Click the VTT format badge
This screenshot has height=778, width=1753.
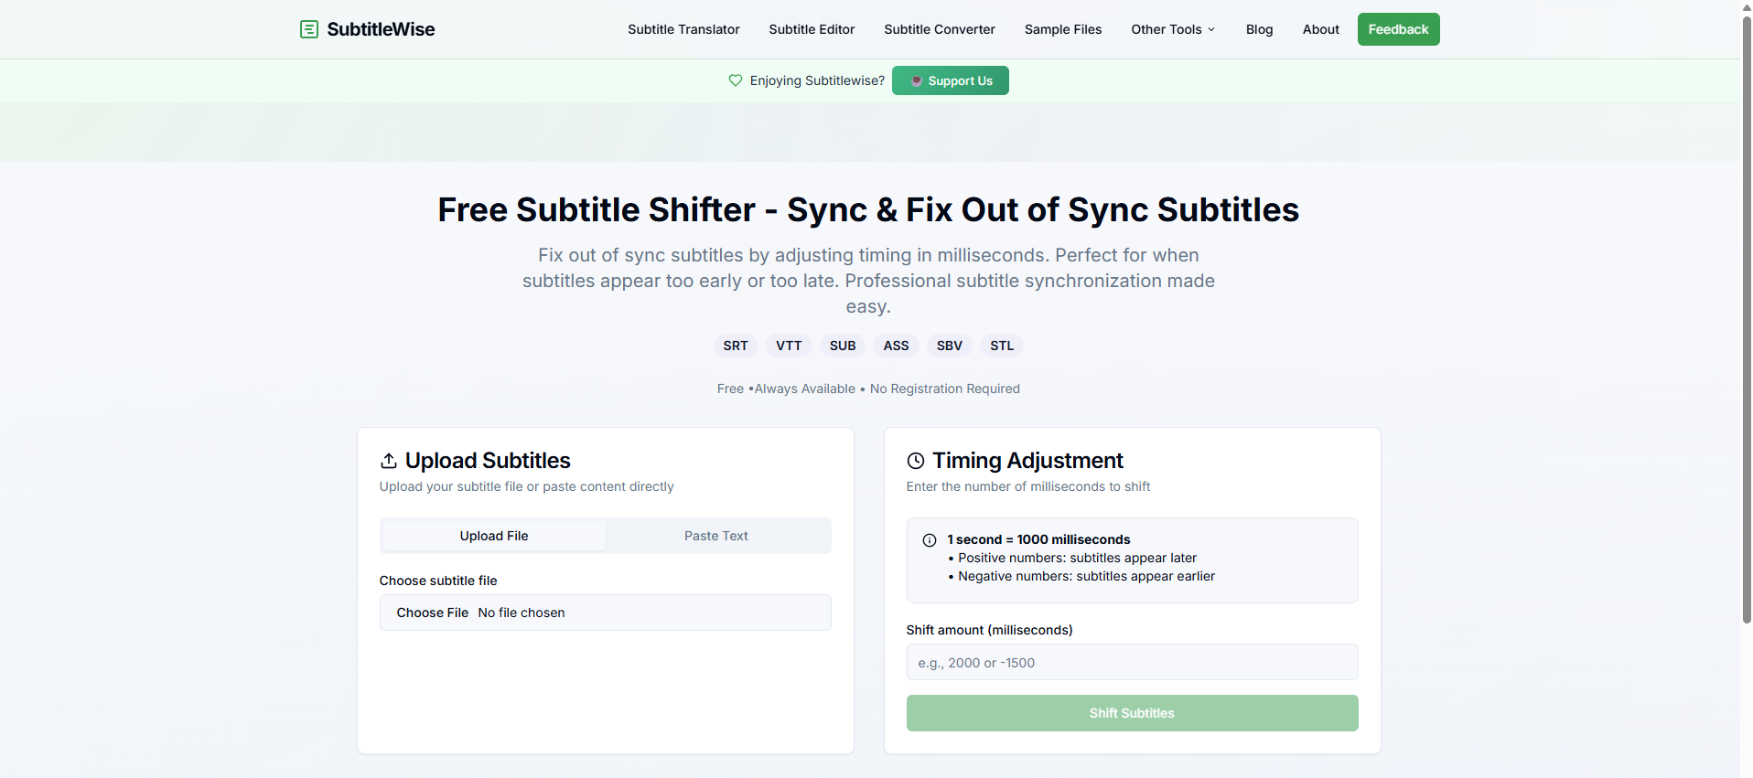pos(789,346)
